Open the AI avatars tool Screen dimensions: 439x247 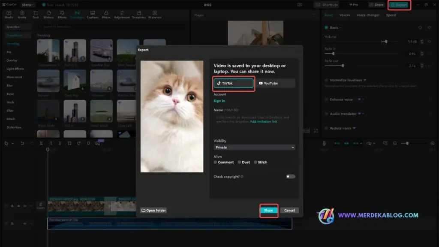155,15
